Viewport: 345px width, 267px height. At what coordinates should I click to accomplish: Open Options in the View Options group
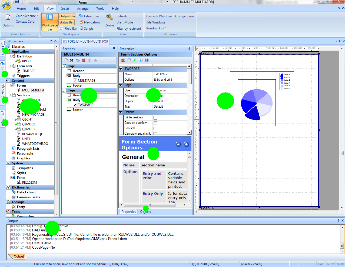pos(8,21)
